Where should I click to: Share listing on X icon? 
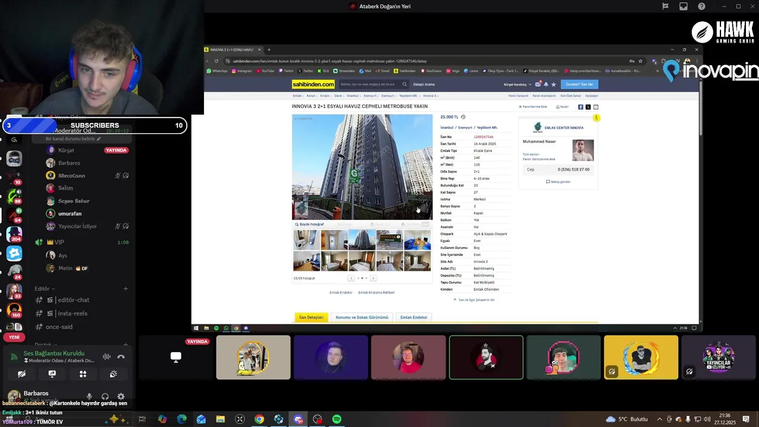coord(588,107)
